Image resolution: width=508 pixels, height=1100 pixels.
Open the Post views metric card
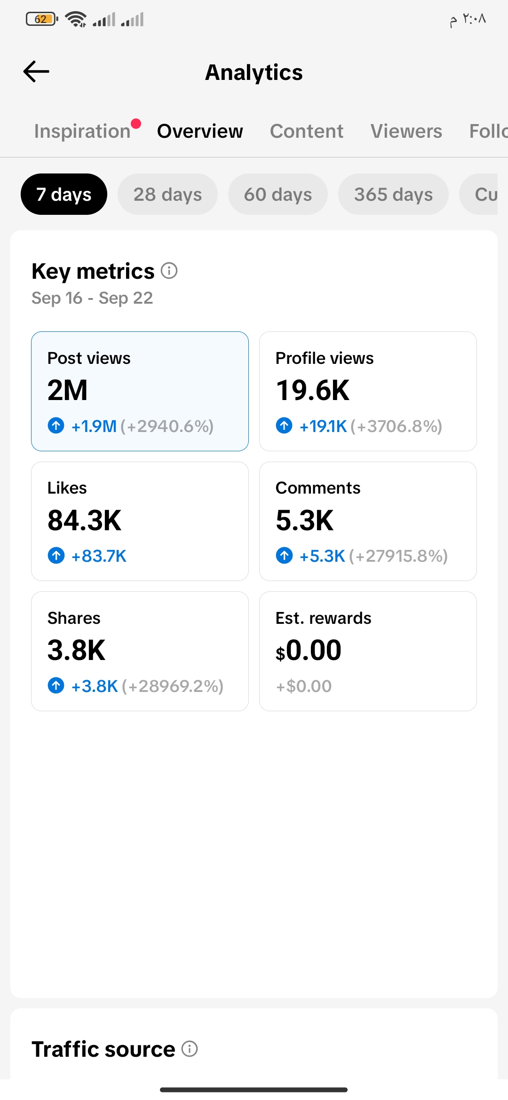[x=140, y=391]
